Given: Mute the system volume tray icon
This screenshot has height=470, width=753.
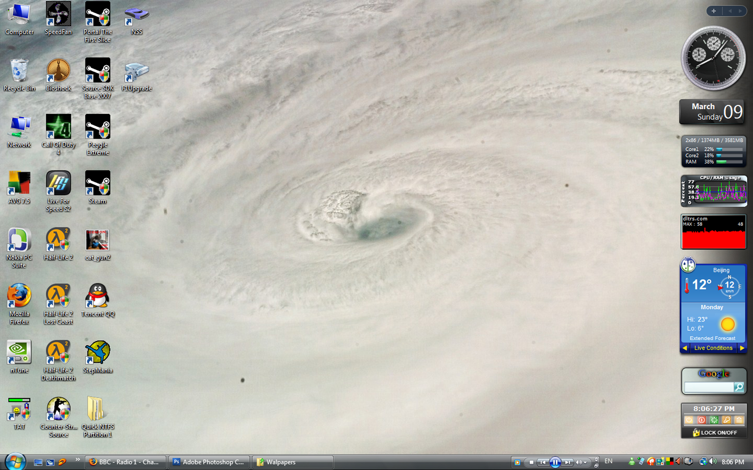Looking at the screenshot, I should tap(713, 462).
